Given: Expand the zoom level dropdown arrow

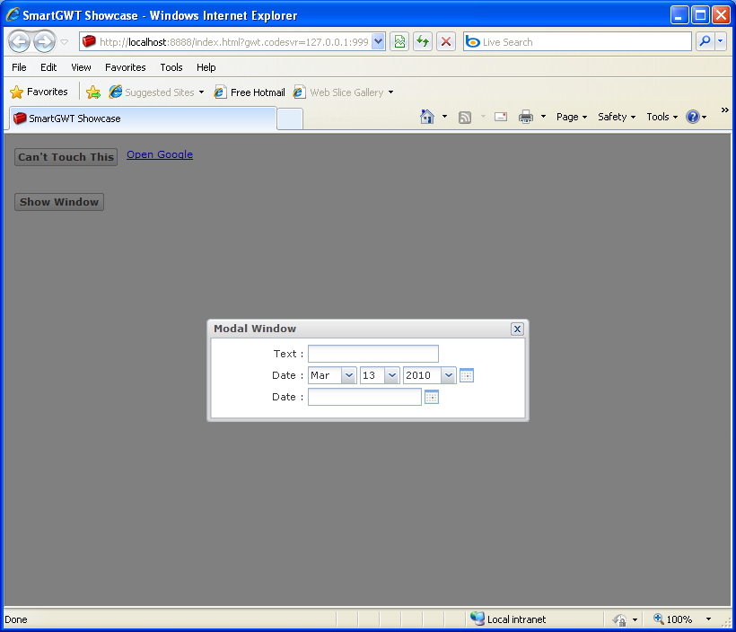Looking at the screenshot, I should point(708,619).
